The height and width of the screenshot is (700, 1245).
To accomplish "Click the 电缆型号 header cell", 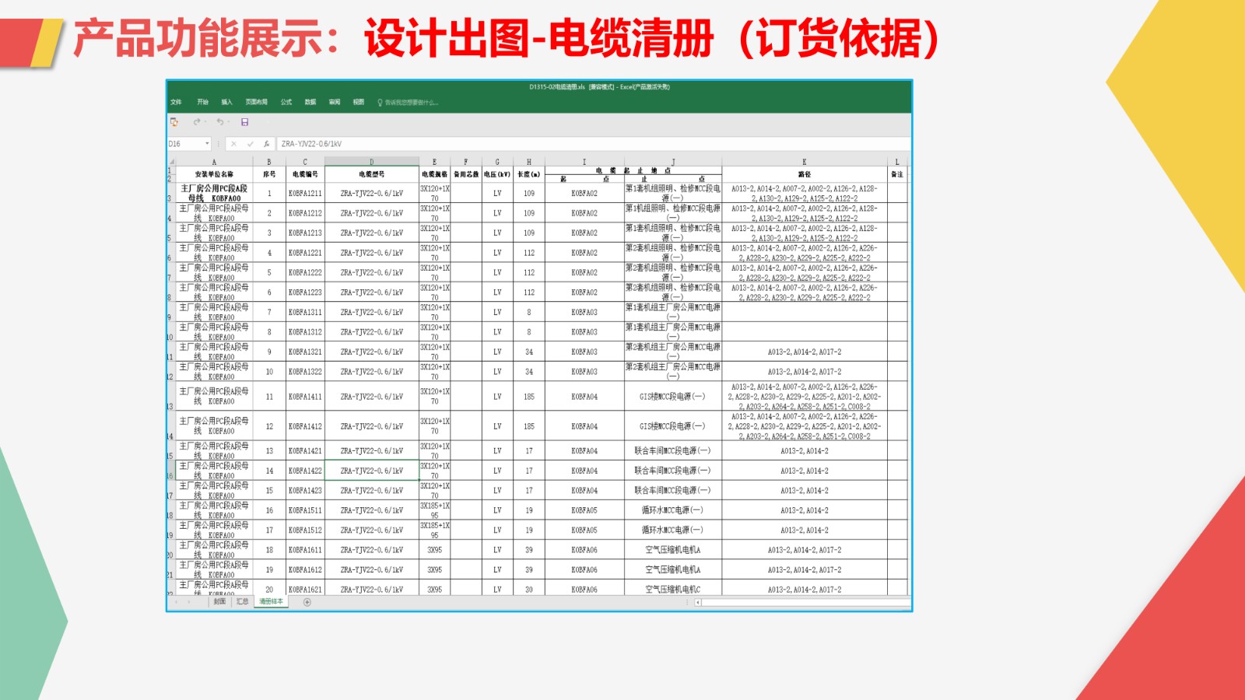I will coord(371,174).
